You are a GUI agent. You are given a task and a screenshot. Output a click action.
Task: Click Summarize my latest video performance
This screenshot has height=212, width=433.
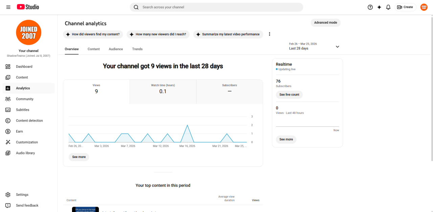click(x=228, y=34)
